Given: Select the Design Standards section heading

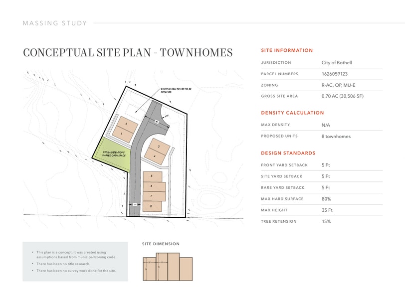Looking at the screenshot, I should tap(288, 153).
